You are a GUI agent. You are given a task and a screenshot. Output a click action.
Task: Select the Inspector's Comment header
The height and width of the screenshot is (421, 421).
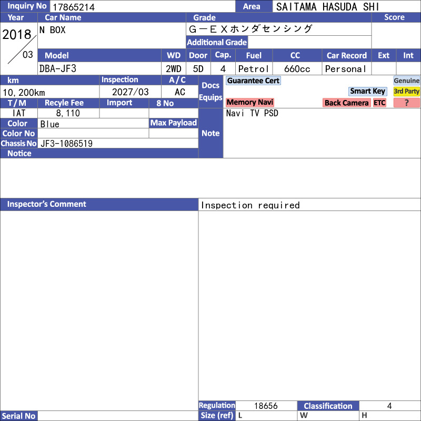pos(99,204)
